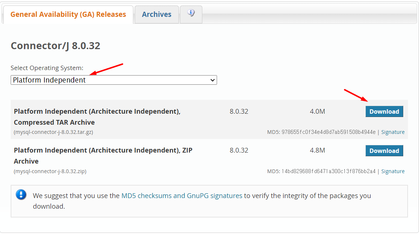Select MD5 hash of the tar.gz file
The width and height of the screenshot is (419, 234).
(x=329, y=132)
